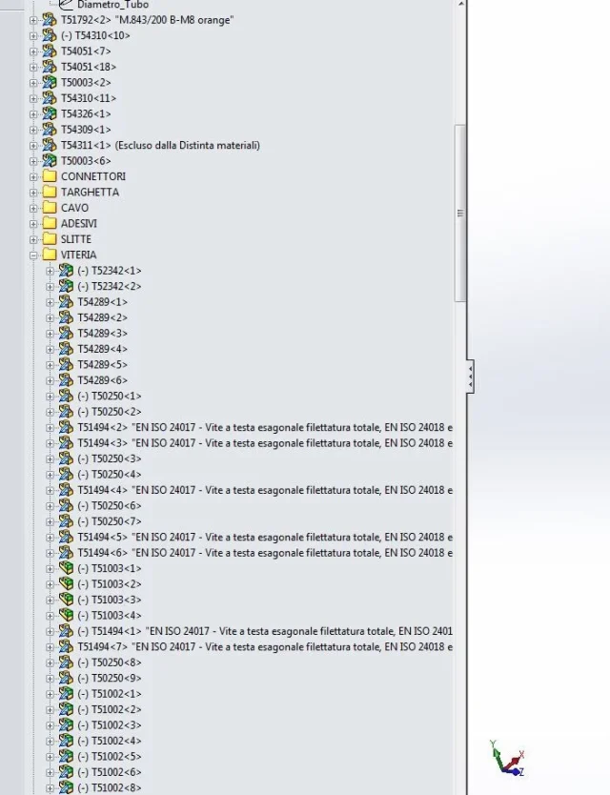The image size is (610, 795).
Task: Select (-) T51002<2> in the tree
Action: coord(110,710)
